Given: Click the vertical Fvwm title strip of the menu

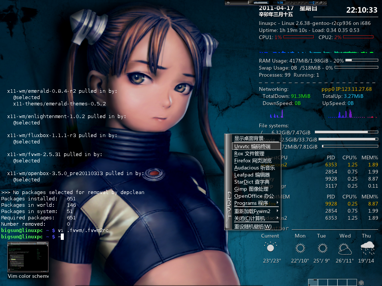Looking at the screenshot, I should [x=229, y=182].
